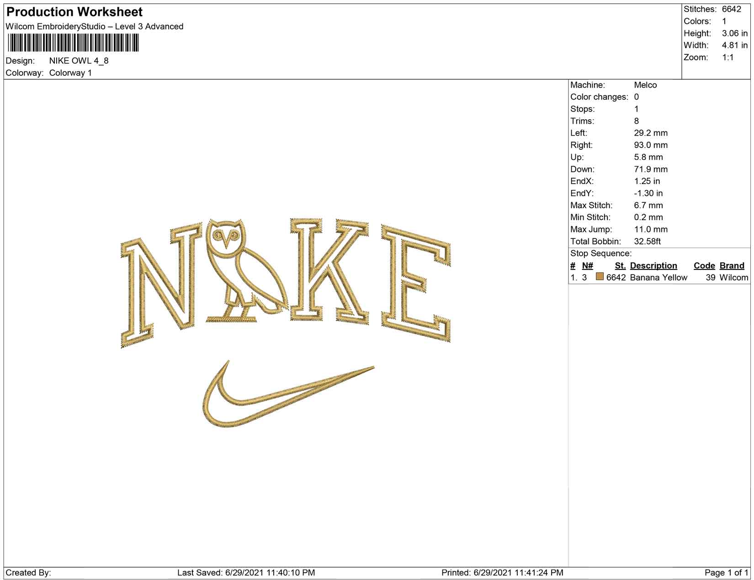Image resolution: width=754 pixels, height=580 pixels.
Task: Click the "Page 1 of 1" footer text
Action: pos(727,573)
